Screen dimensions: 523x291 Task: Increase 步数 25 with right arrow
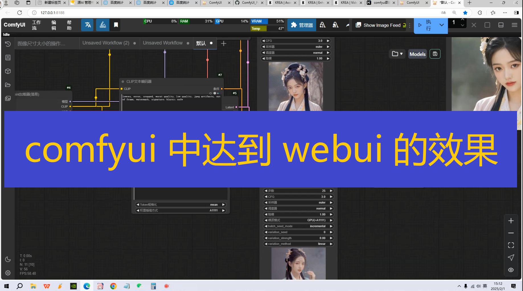331,191
